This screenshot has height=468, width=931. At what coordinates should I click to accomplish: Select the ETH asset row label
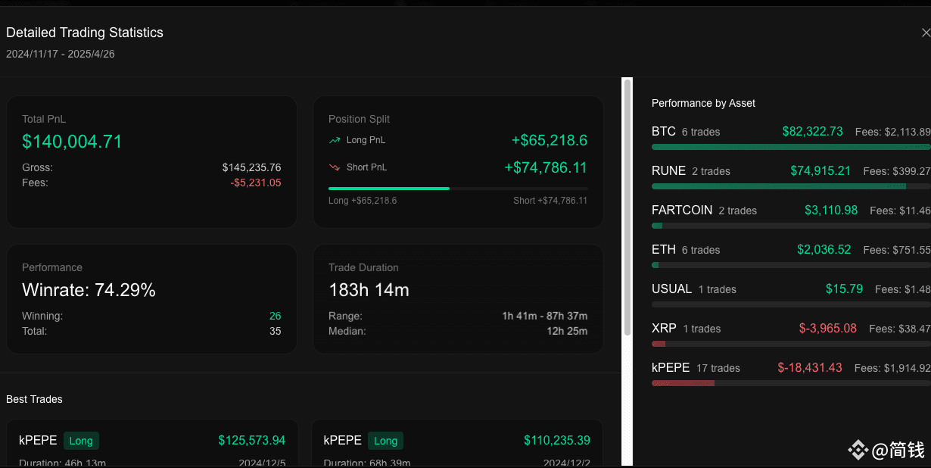pyautogui.click(x=663, y=249)
